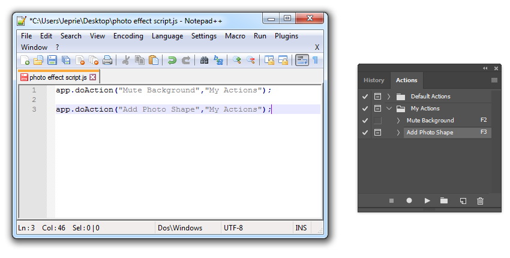Open the Actions panel hamburger menu
This screenshot has height=258, width=510.
pyautogui.click(x=494, y=80)
